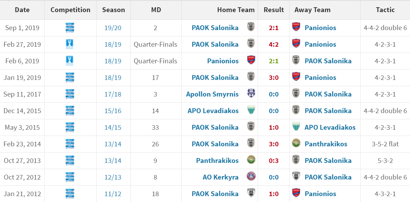
Task: Click Apollon Smyrnis club crest
Action: (x=251, y=93)
